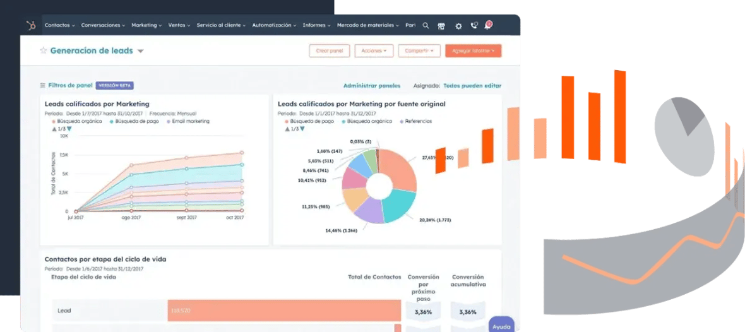The image size is (745, 332).
Task: Open the Automatización menu
Action: (x=274, y=25)
